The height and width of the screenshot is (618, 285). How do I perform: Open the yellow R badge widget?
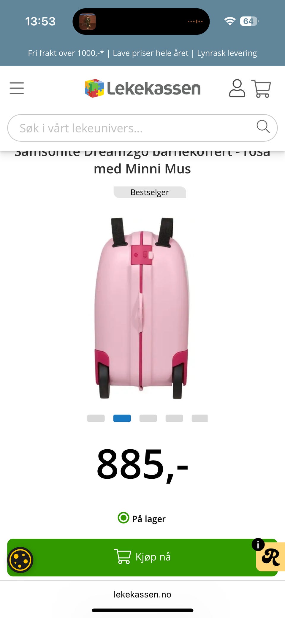point(270,557)
